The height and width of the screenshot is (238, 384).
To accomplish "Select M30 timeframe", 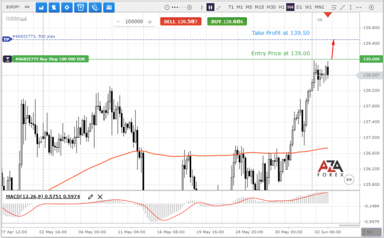I will [271, 7].
